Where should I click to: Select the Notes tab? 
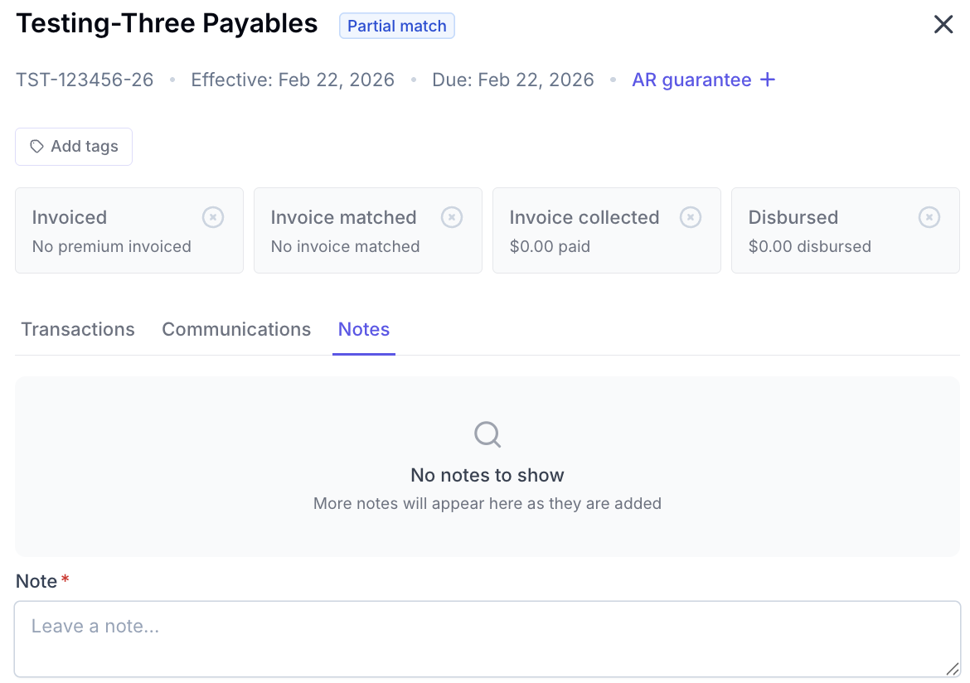[364, 329]
